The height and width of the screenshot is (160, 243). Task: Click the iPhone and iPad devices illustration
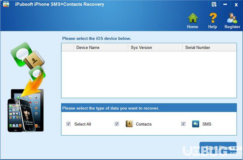pyautogui.click(x=26, y=110)
